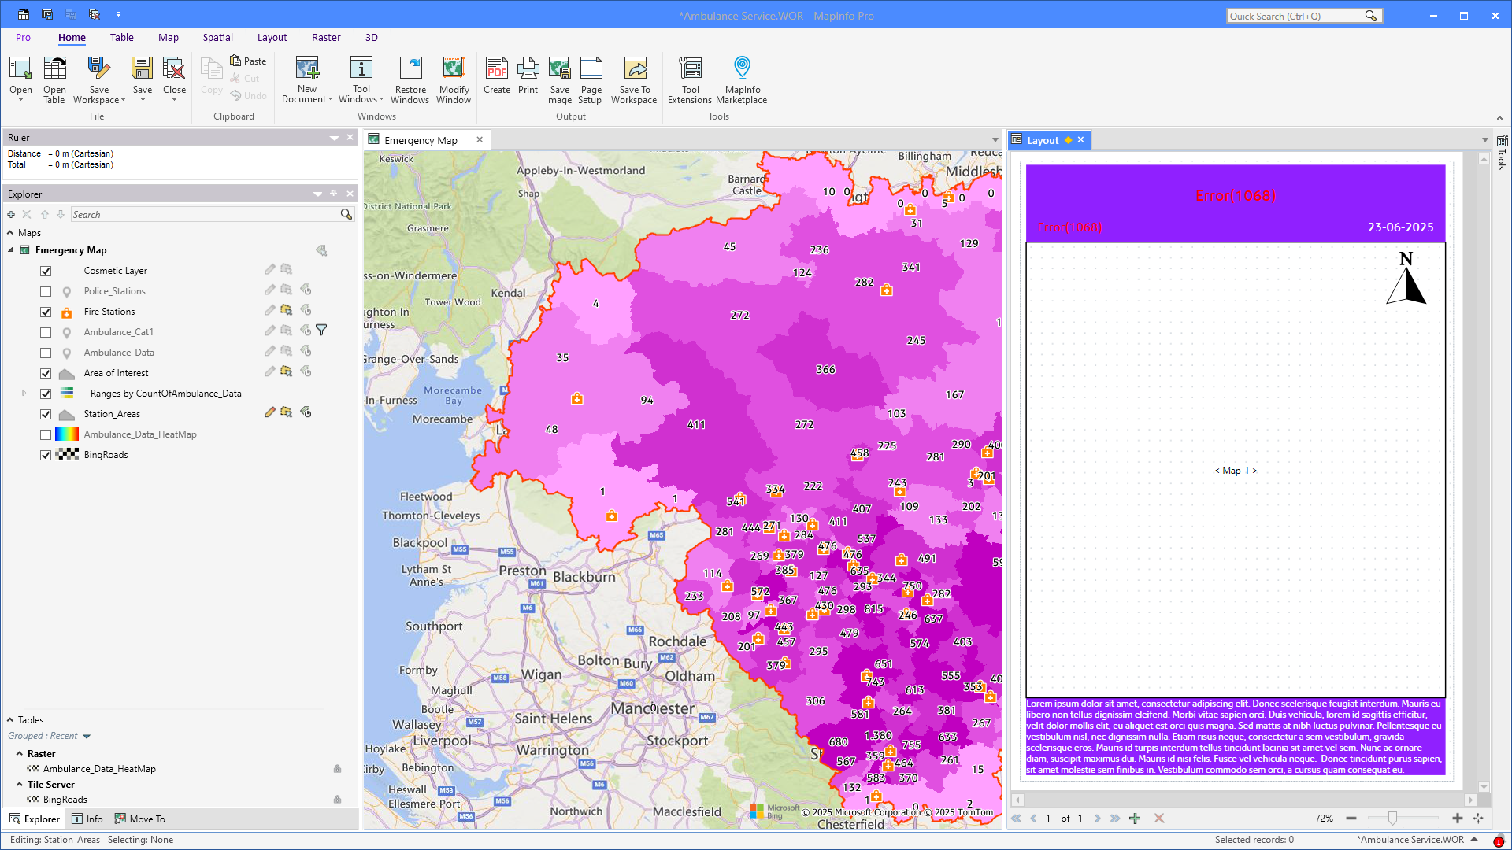The width and height of the screenshot is (1512, 850).
Task: Open the Spatial ribbon tab
Action: point(217,37)
